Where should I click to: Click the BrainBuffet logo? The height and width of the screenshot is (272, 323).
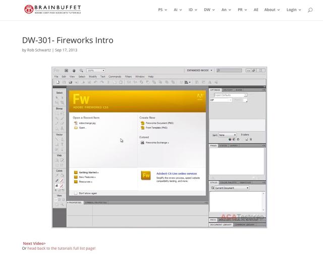(52, 9)
